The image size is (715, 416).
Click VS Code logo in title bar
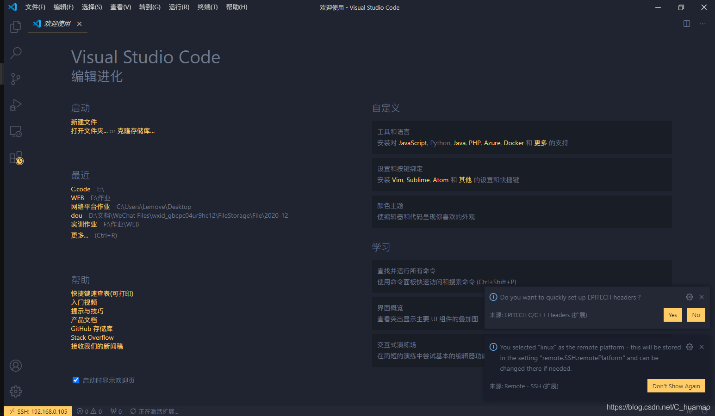click(12, 7)
